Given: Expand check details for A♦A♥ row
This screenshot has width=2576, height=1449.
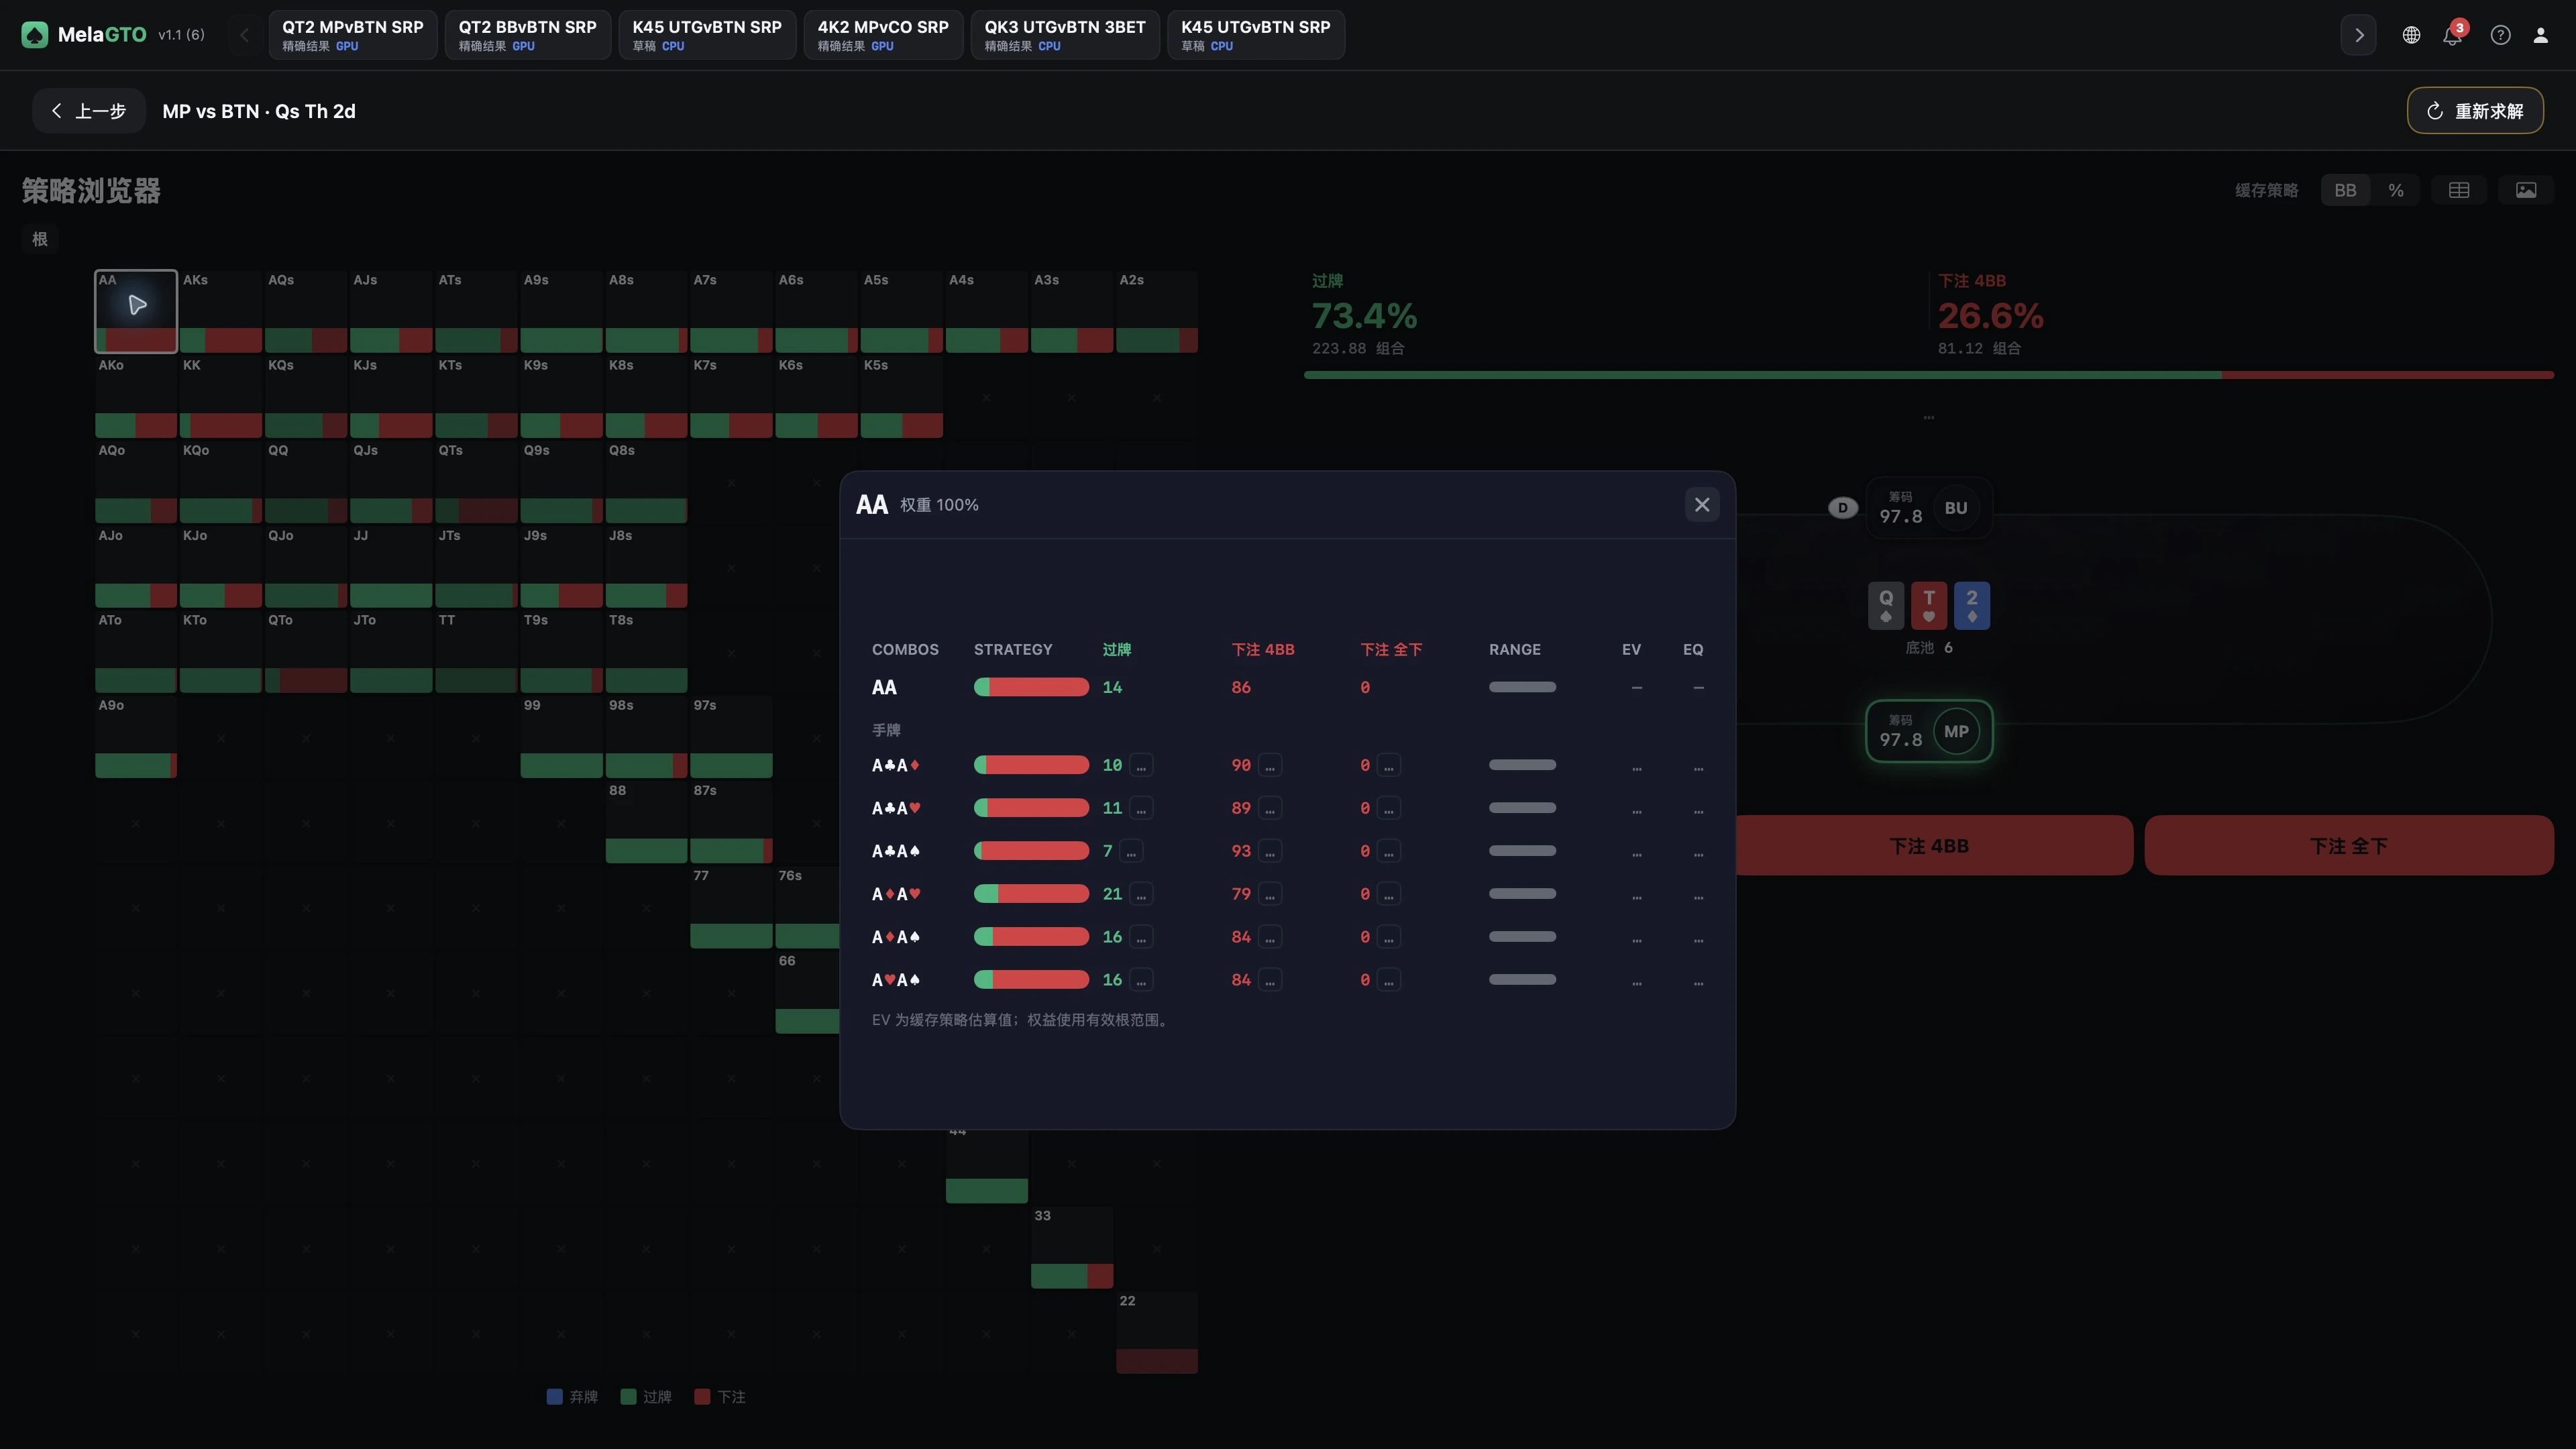Looking at the screenshot, I should pyautogui.click(x=1141, y=895).
